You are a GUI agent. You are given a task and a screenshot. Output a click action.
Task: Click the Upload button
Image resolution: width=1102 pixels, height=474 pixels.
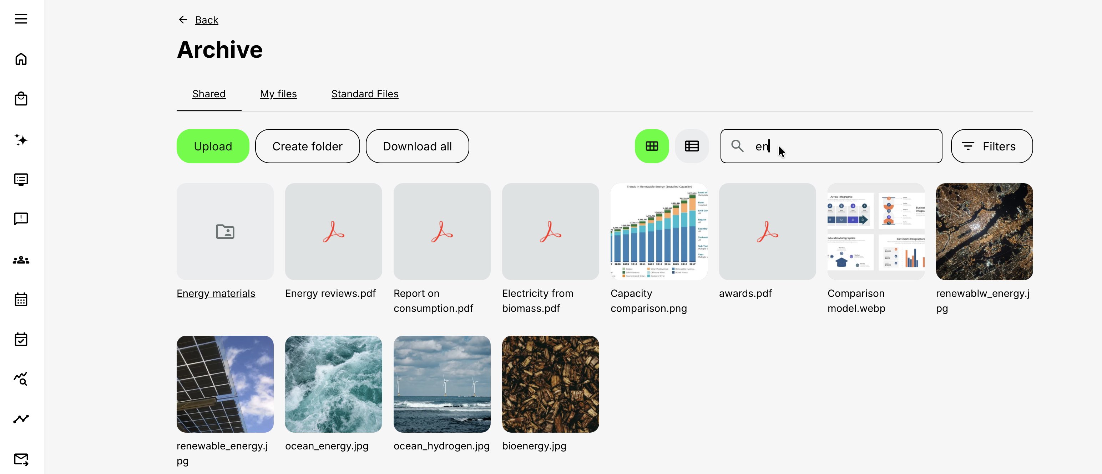[x=213, y=146]
